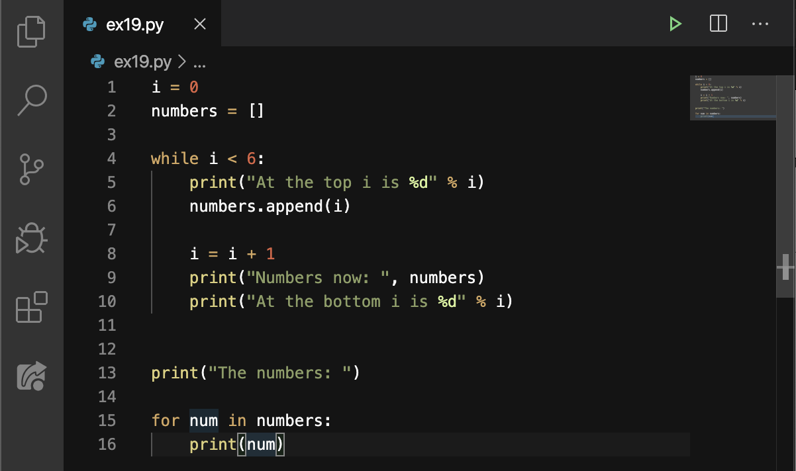Click line number 13 in the gutter
The height and width of the screenshot is (471, 796).
107,373
